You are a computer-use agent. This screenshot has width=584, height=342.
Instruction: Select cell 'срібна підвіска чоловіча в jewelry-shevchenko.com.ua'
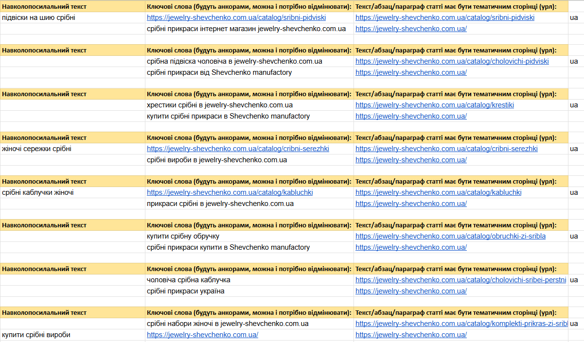[x=249, y=61]
